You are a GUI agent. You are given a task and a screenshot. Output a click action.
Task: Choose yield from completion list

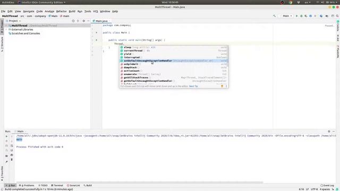[174, 54]
